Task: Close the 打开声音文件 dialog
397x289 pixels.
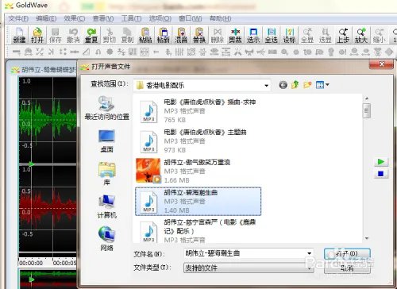Action: 381,64
